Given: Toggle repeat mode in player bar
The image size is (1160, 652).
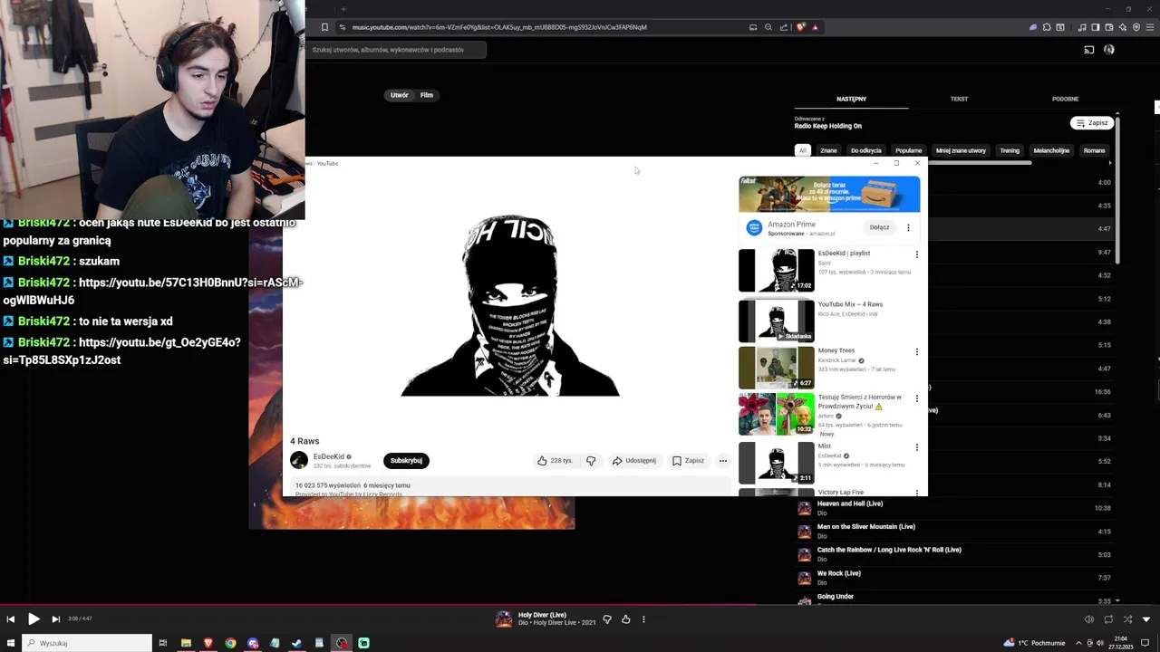Looking at the screenshot, I should point(1107,619).
